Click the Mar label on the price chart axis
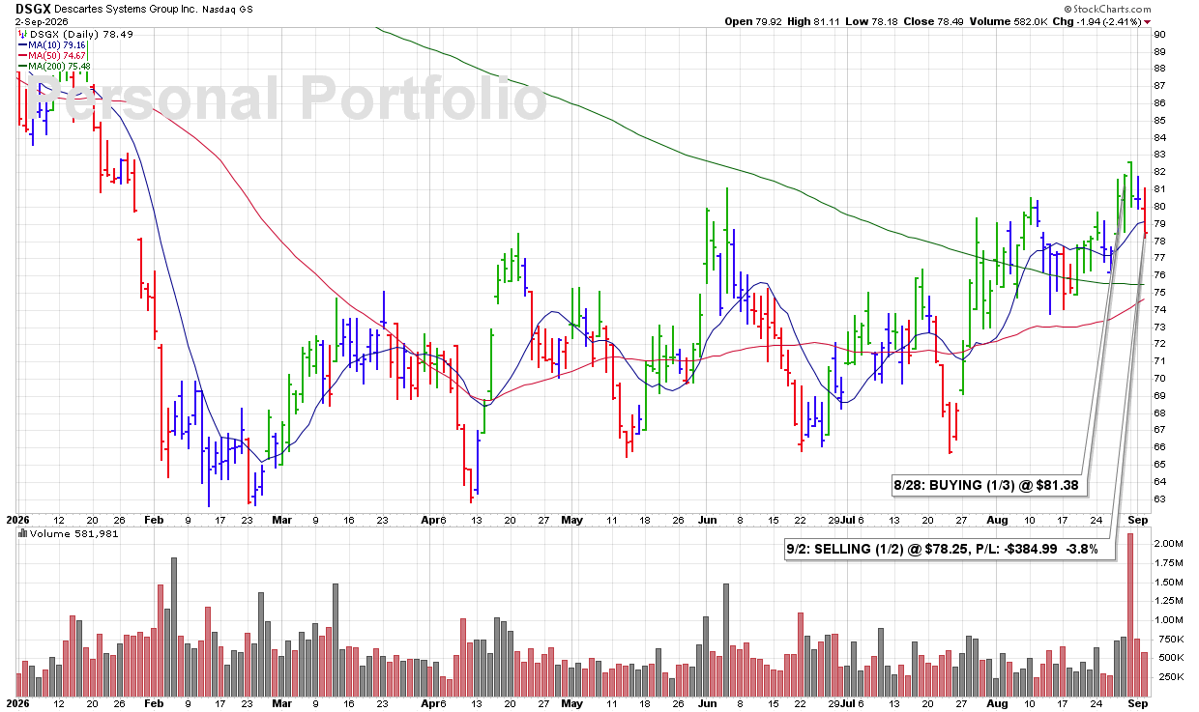The width and height of the screenshot is (1199, 712). click(x=281, y=520)
